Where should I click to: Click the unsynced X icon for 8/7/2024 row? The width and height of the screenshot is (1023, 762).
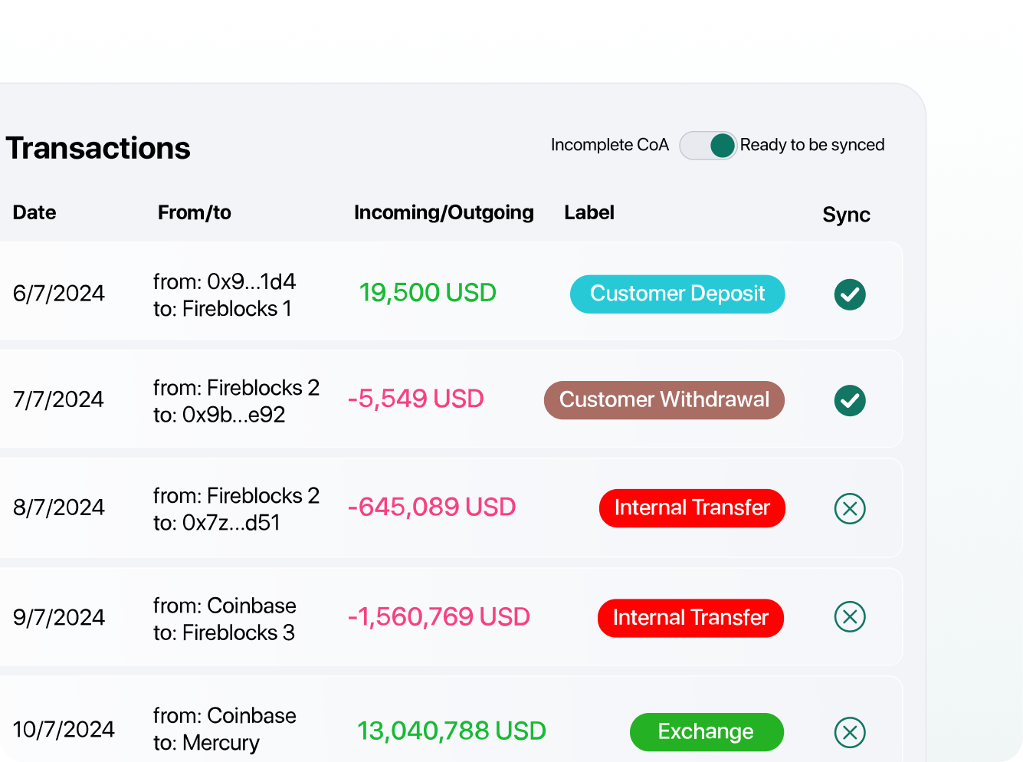pyautogui.click(x=850, y=508)
